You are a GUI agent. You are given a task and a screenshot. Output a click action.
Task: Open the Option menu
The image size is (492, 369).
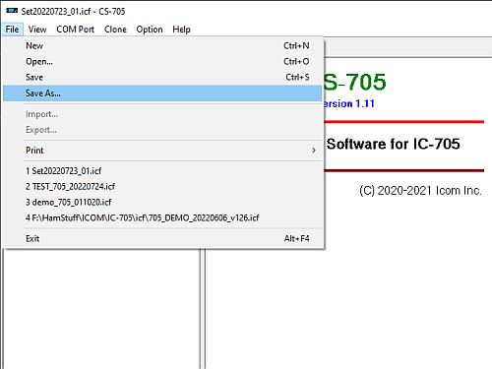[150, 30]
